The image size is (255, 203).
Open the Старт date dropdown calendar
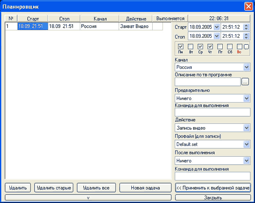pyautogui.click(x=217, y=27)
